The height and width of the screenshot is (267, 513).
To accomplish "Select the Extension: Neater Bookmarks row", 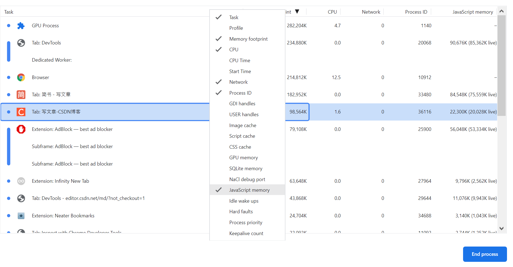I will (249, 216).
